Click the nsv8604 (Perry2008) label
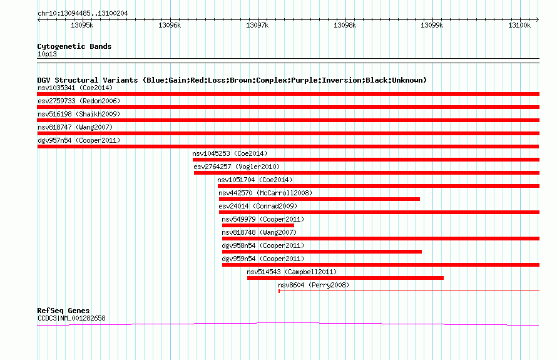 314,285
